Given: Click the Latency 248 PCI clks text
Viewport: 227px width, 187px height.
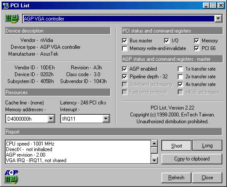Looking at the screenshot, I should pyautogui.click(x=83, y=103).
